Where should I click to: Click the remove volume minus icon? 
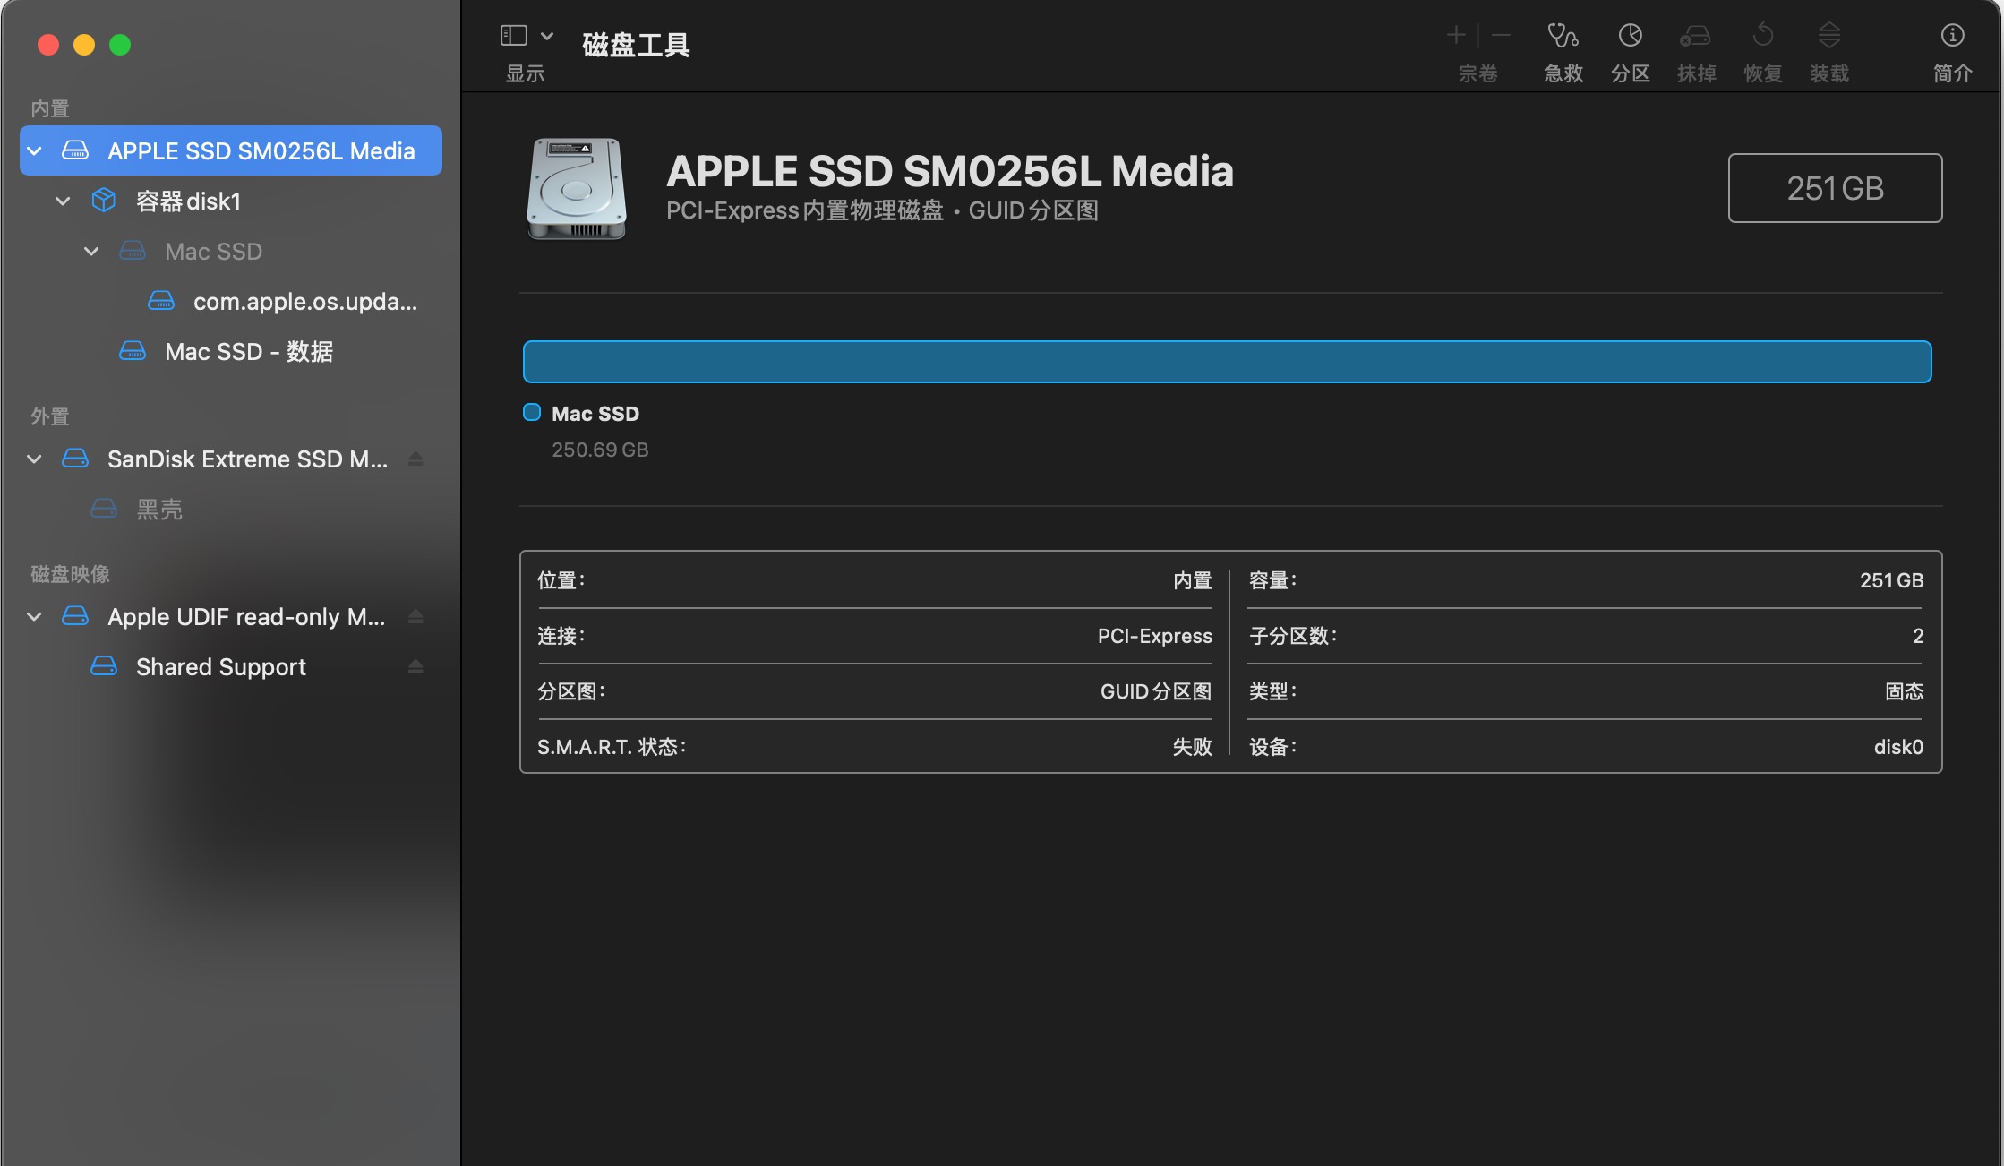[1502, 36]
